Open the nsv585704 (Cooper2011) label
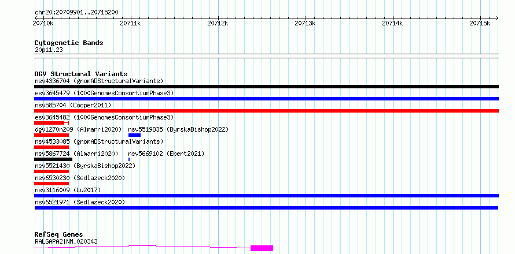This screenshot has height=254, width=515. tap(73, 105)
